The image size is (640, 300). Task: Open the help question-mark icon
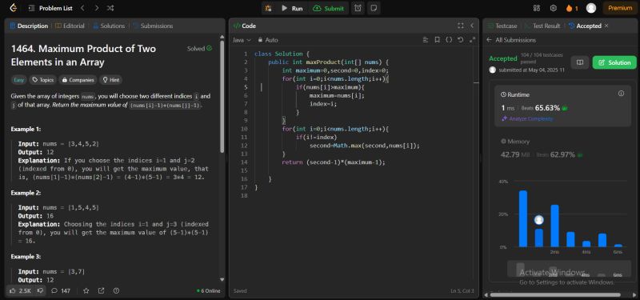(x=116, y=290)
